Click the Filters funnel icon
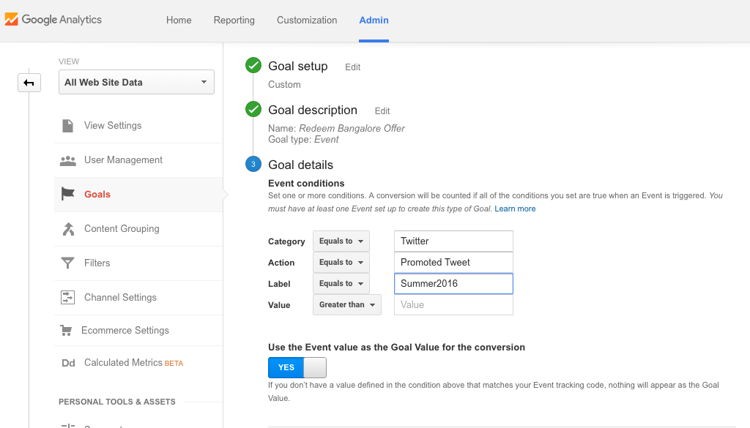Viewport: 750px width, 428px height. [x=67, y=263]
